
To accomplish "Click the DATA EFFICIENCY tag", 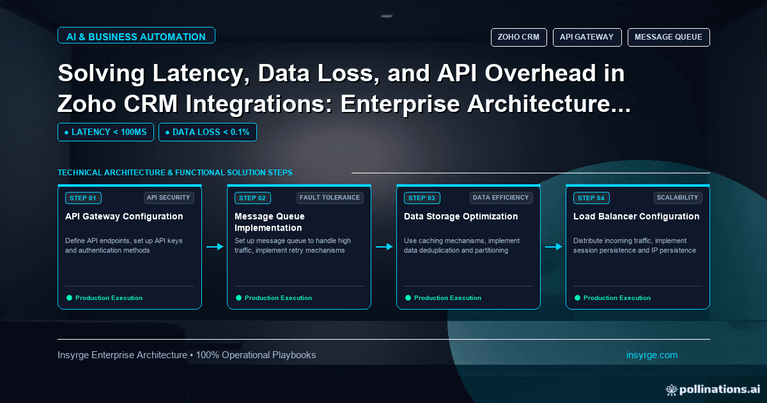I will click(501, 198).
